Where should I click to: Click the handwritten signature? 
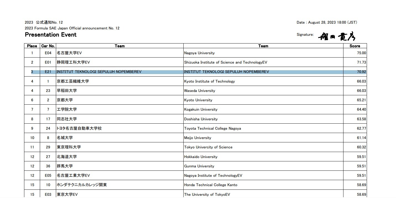(337, 36)
